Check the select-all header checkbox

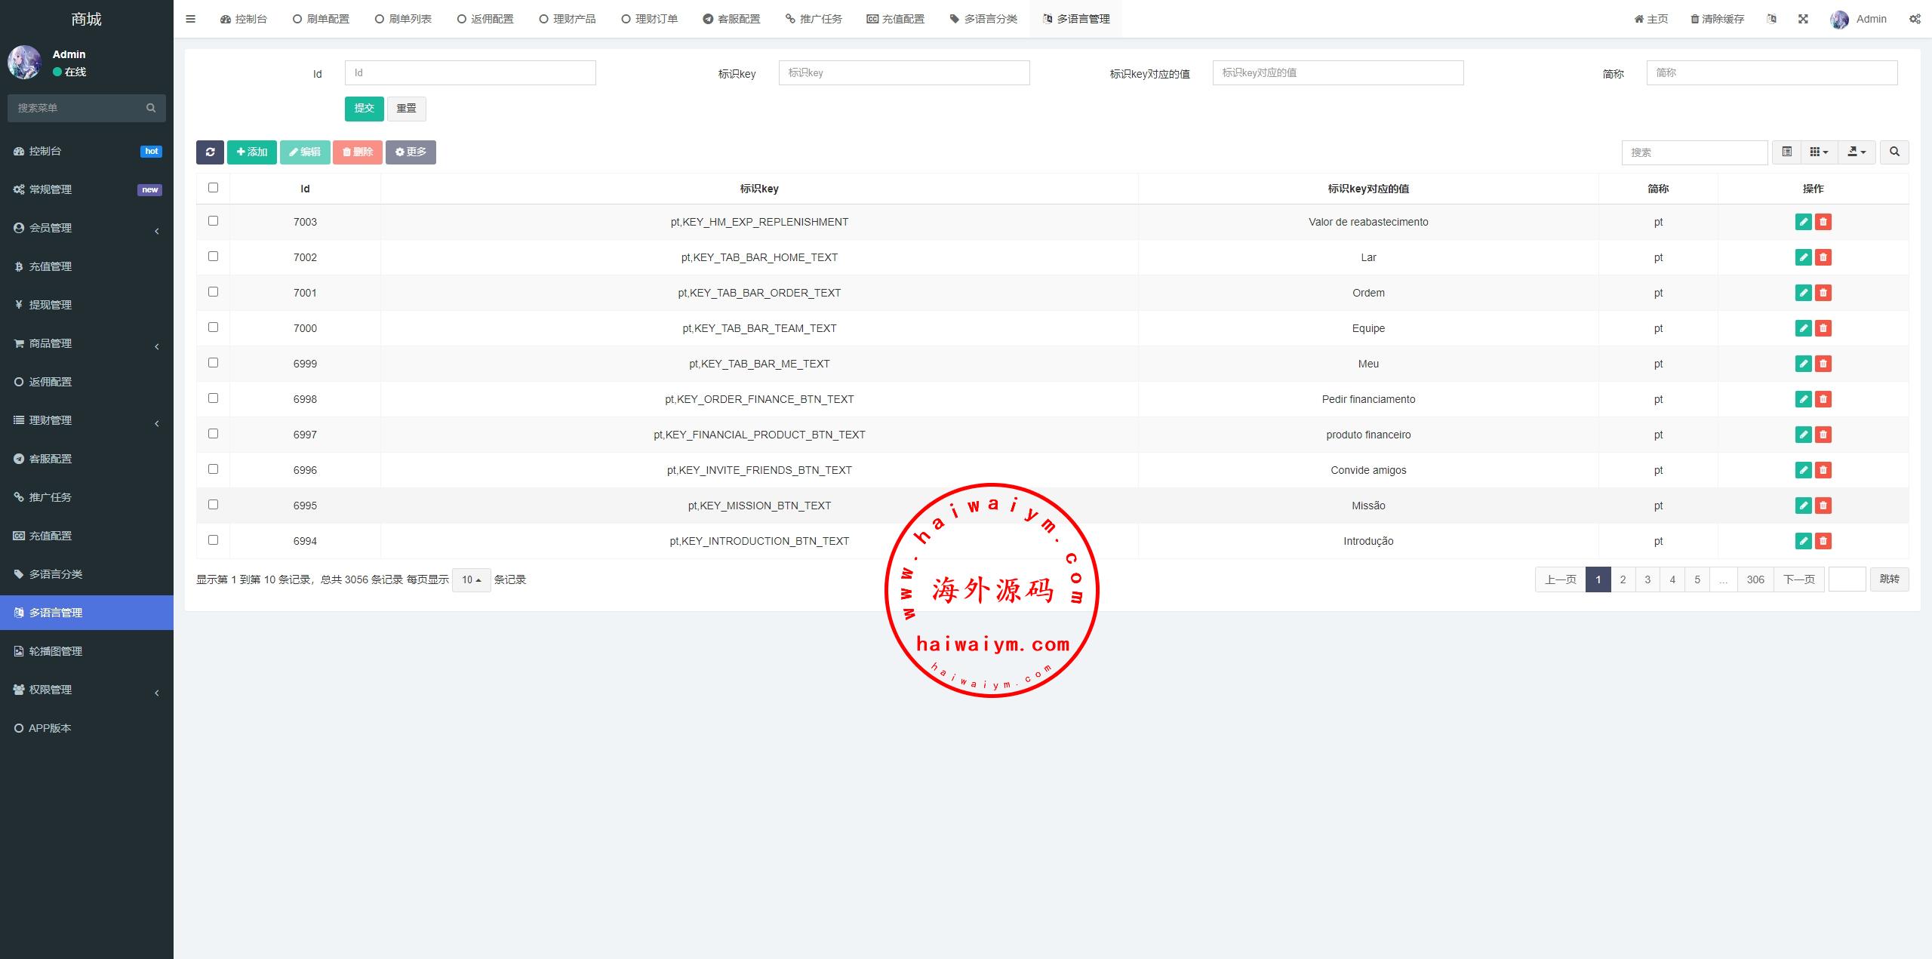pyautogui.click(x=213, y=188)
